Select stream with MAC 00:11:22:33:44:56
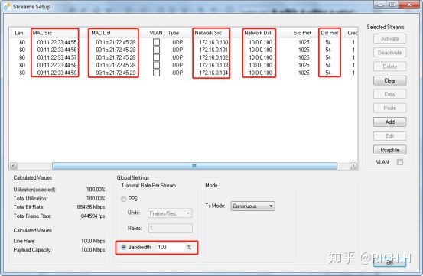This screenshot has height=276, width=423. click(x=57, y=50)
